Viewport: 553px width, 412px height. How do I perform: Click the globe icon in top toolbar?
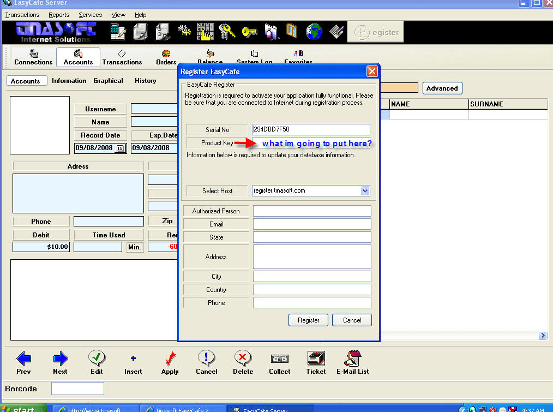click(x=314, y=32)
